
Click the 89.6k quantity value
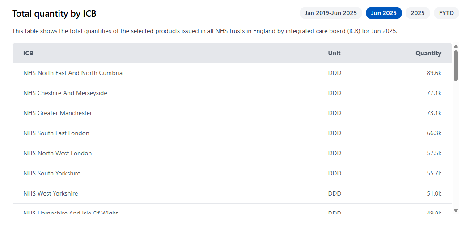[x=434, y=73]
